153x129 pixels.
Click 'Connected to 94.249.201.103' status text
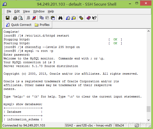24,125
